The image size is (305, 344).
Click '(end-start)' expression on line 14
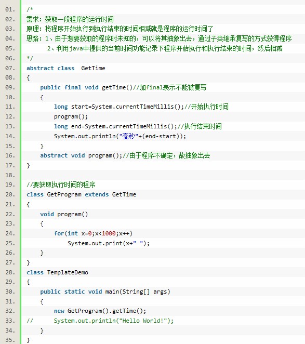(163, 136)
